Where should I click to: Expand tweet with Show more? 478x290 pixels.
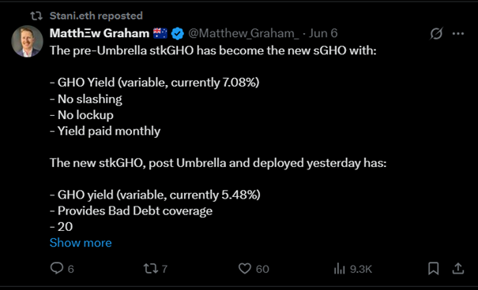pos(81,243)
